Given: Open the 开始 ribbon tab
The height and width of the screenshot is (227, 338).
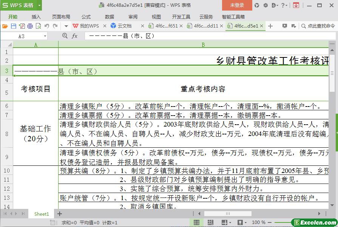Looking at the screenshot, I should point(13,17).
